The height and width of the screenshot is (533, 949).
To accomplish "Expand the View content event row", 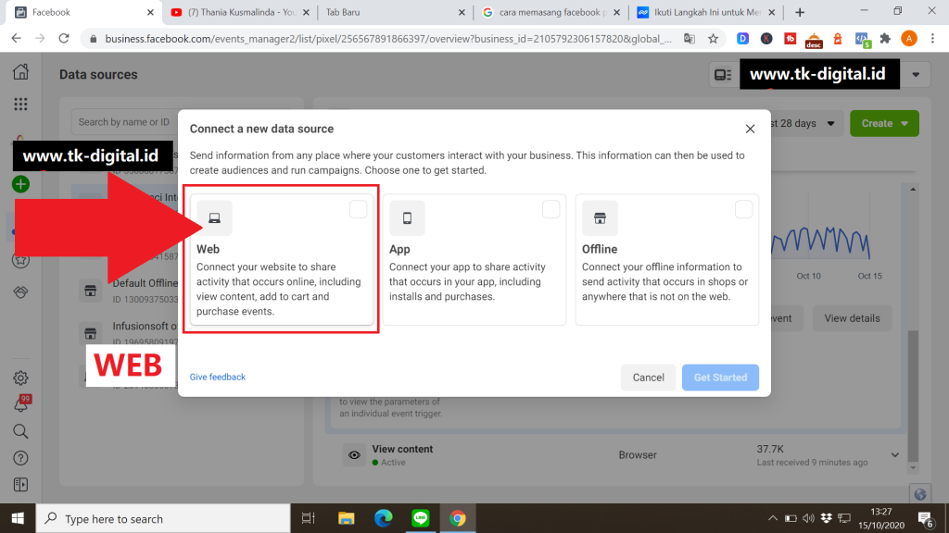I will coord(895,454).
